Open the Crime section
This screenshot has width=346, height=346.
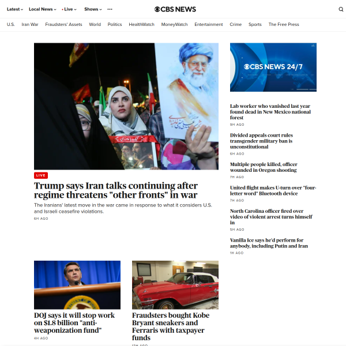click(x=235, y=24)
